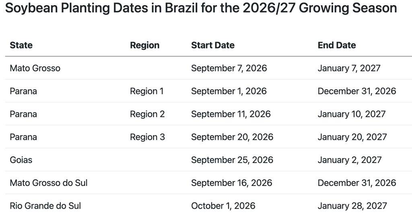Click the January 10, 2027 end date
Screen dimensions: 412x214
(352, 114)
